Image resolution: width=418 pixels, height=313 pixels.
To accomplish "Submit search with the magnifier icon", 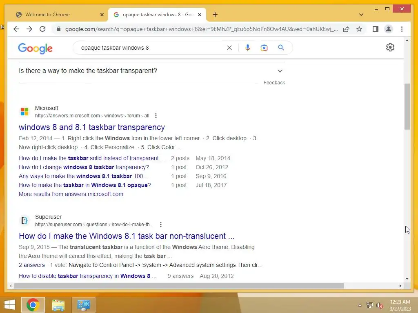I will pos(281,48).
